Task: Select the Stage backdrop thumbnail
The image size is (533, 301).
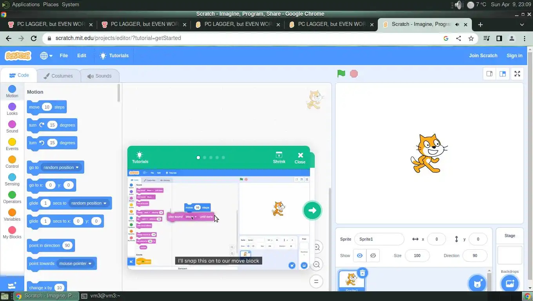Action: tap(509, 256)
